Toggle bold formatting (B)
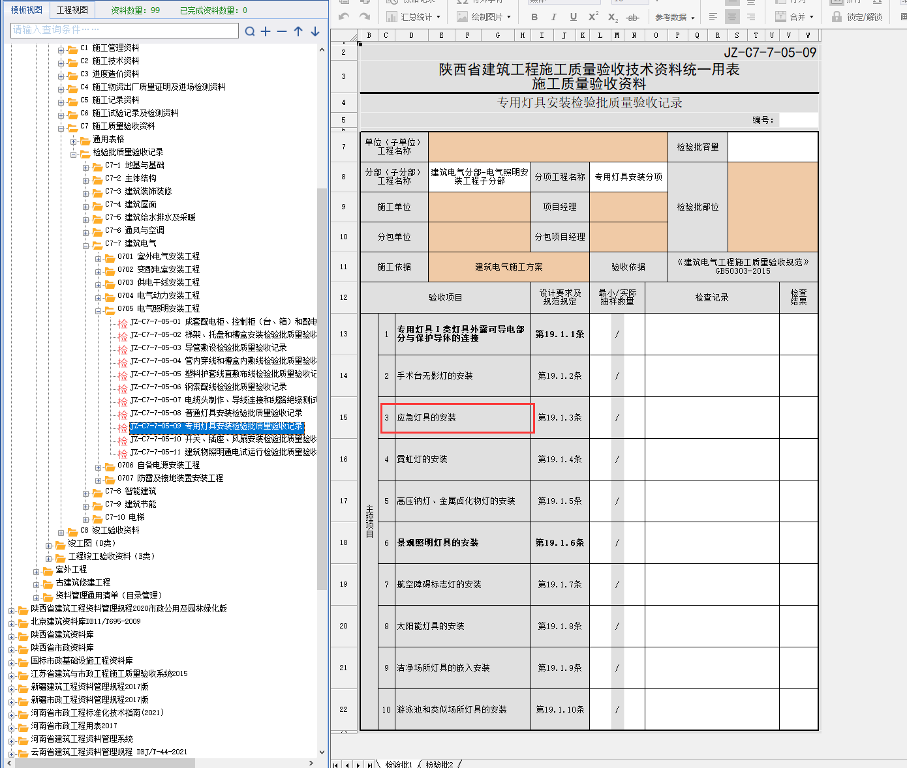This screenshot has height=768, width=907. click(534, 17)
